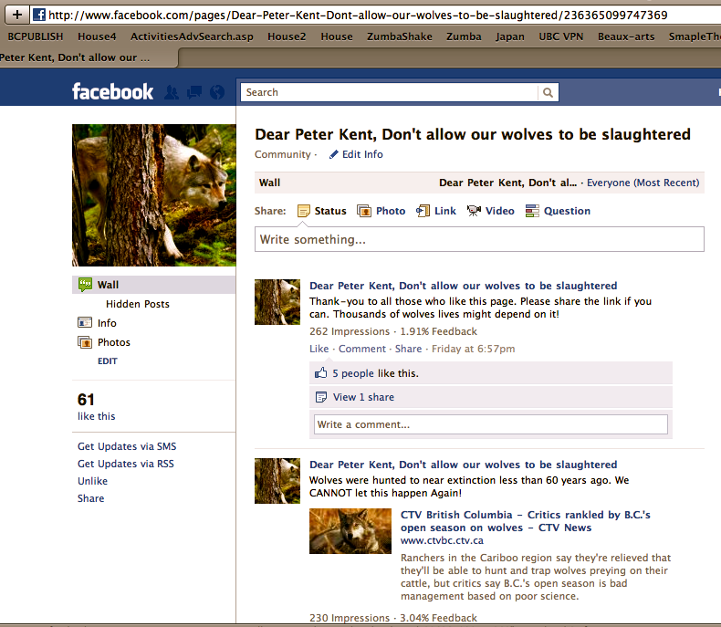721x627 pixels.
Task: Select the Peter Kent browser tab
Action: coord(88,57)
